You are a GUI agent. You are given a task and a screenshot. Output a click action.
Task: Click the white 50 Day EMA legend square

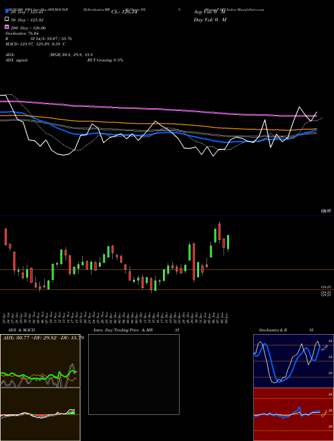tap(7, 19)
